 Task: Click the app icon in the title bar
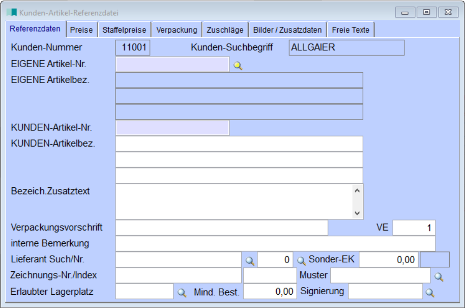pyautogui.click(x=11, y=12)
